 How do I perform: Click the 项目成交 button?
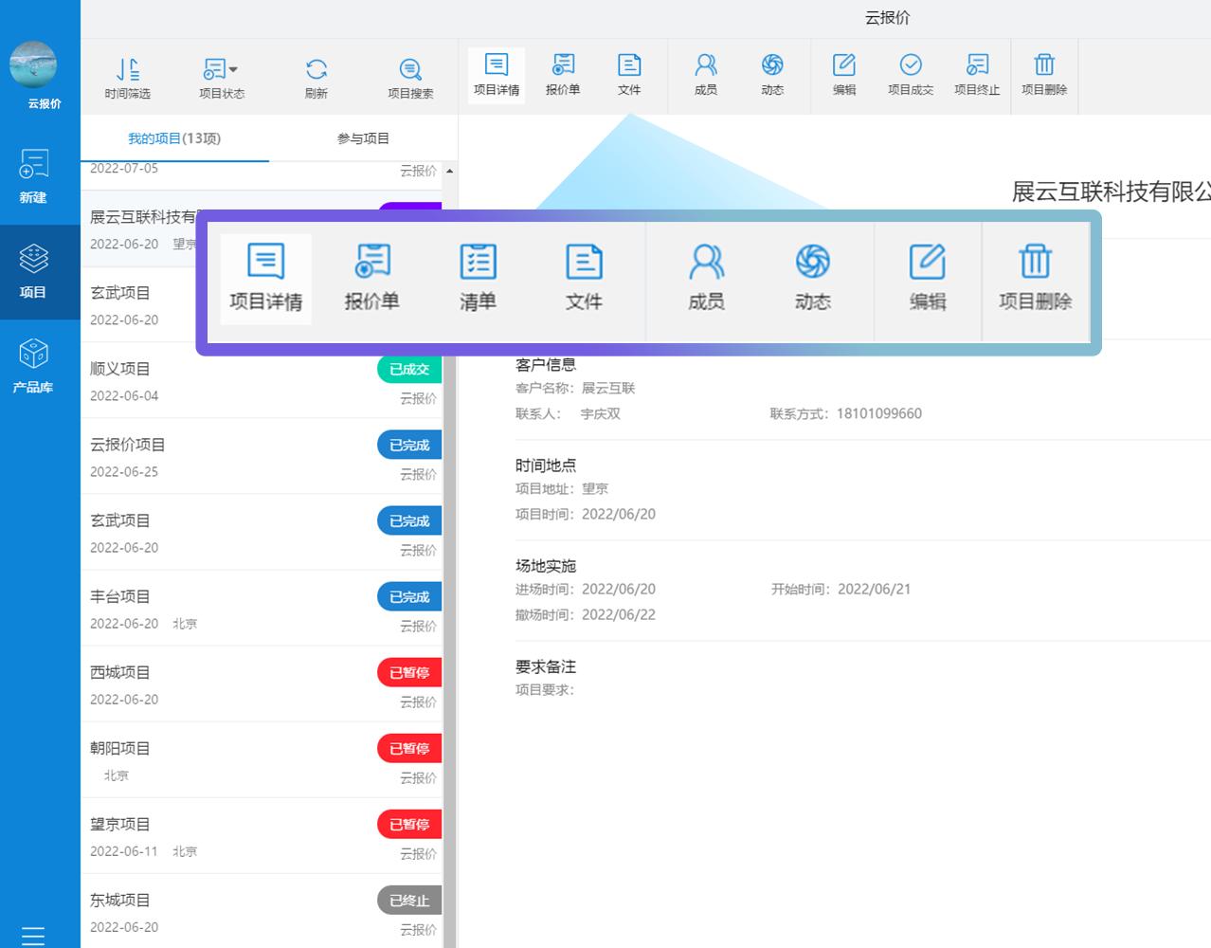[911, 76]
